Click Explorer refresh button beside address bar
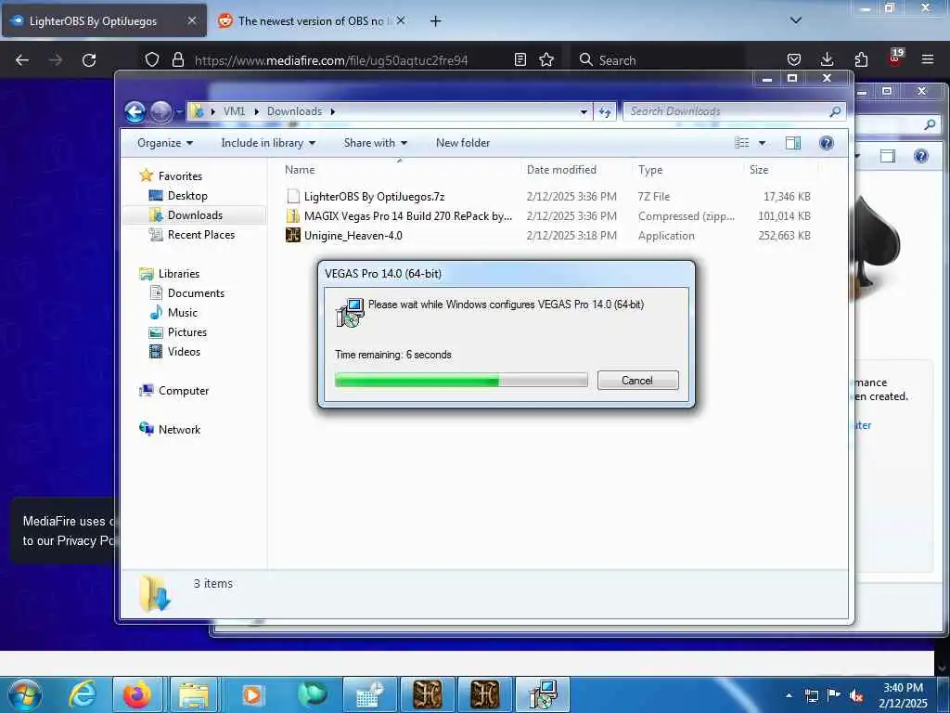Screen dimensions: 950x713 pos(605,111)
